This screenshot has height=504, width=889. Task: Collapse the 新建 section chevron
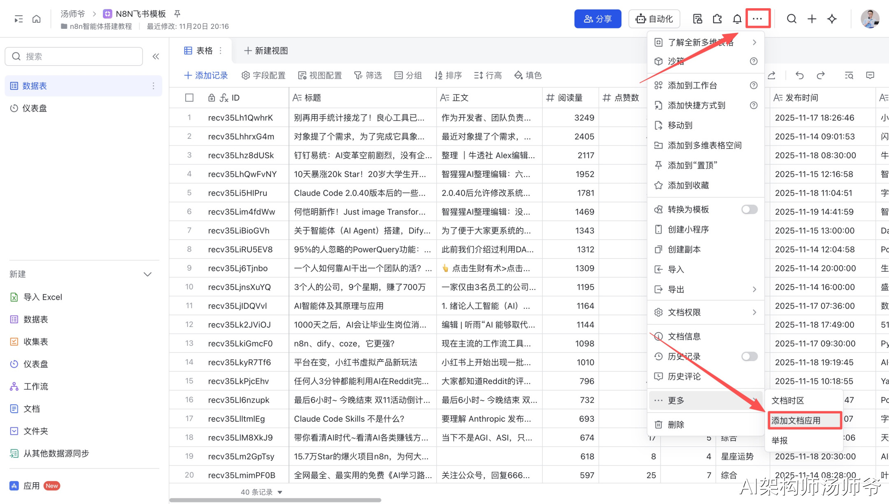click(x=147, y=274)
